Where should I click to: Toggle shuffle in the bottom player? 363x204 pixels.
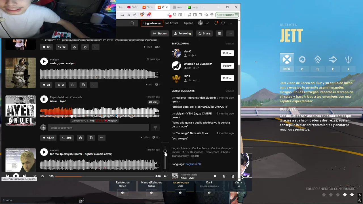coord(35,176)
